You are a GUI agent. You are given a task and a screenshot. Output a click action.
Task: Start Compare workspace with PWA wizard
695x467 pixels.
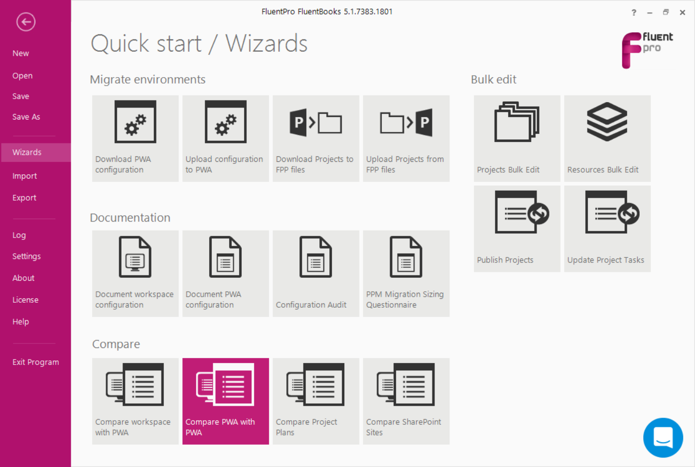tap(135, 401)
